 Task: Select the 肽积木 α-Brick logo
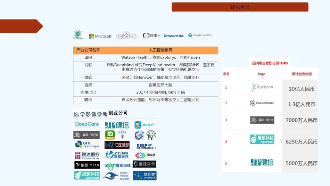(x=145, y=176)
